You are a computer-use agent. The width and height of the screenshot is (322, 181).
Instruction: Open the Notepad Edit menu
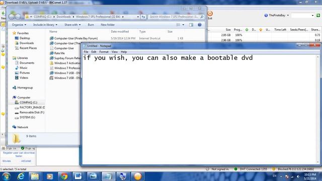tap(94, 52)
